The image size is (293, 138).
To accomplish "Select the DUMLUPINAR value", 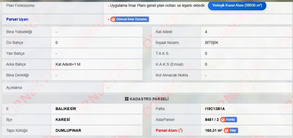I will coord(68,130).
